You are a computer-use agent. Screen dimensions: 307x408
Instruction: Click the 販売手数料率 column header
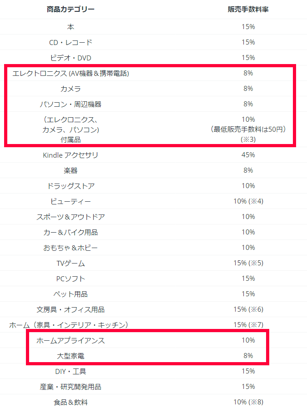(248, 10)
